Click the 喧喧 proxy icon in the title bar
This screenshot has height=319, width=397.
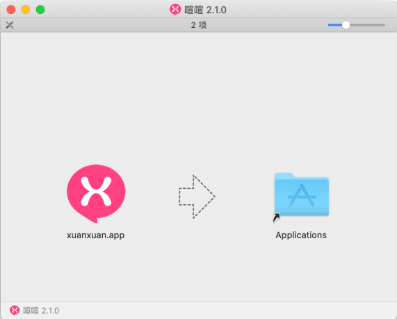175,10
